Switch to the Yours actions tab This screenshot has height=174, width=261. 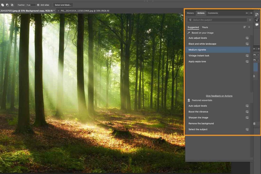[x=205, y=27]
